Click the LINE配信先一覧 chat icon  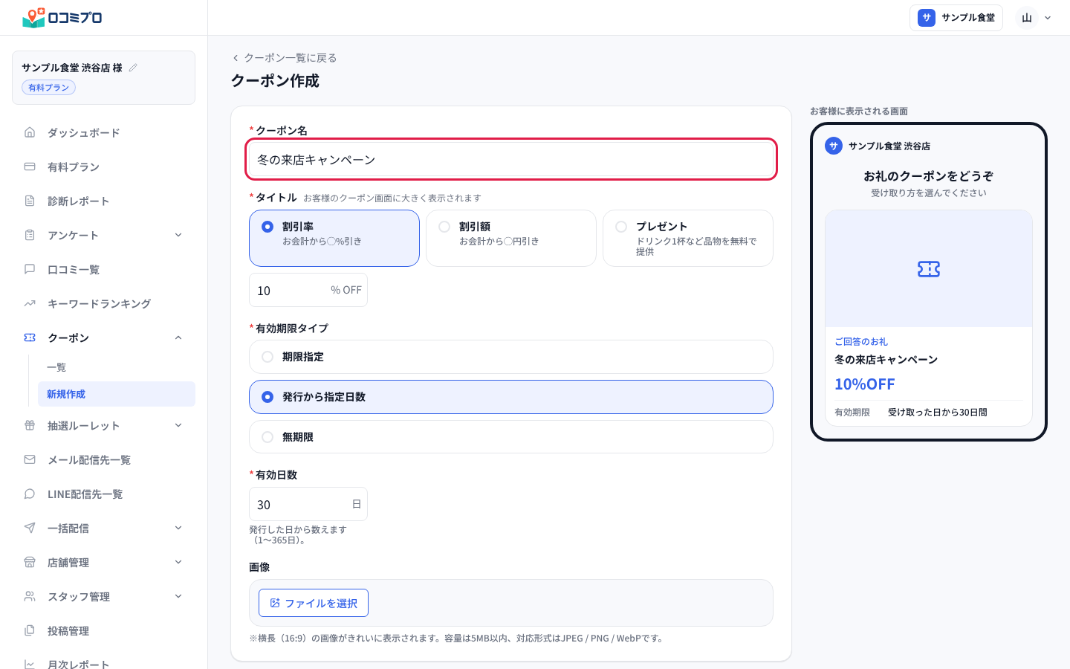30,494
